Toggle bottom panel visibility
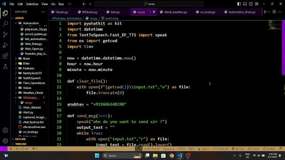 [245, 4]
